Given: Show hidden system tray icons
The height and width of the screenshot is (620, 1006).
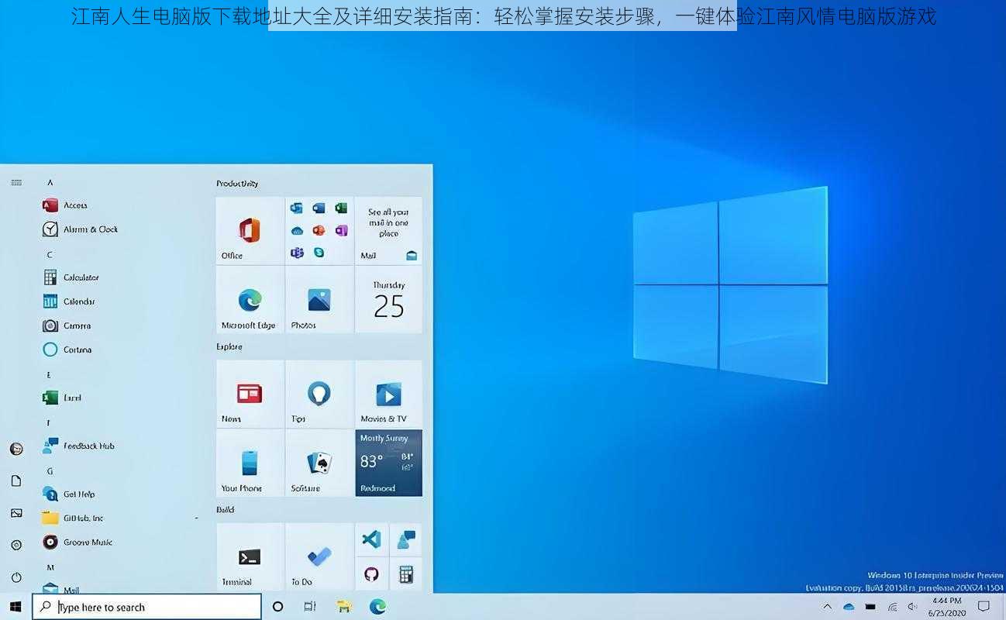Looking at the screenshot, I should [x=827, y=607].
